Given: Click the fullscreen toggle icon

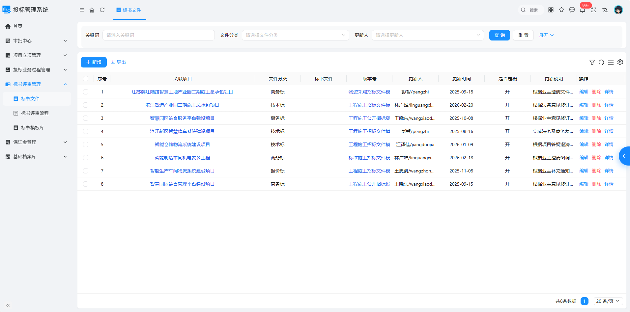Looking at the screenshot, I should [x=594, y=10].
